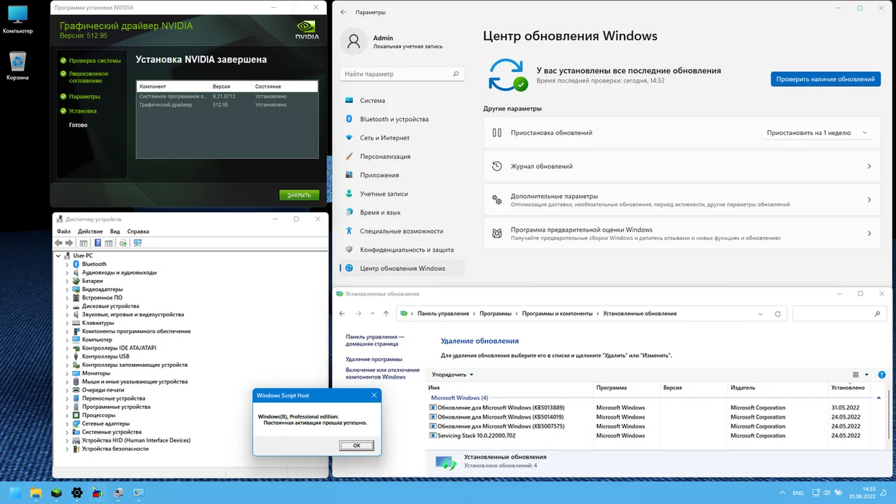Open Включение или отключение компонентов Windows link

pyautogui.click(x=383, y=373)
